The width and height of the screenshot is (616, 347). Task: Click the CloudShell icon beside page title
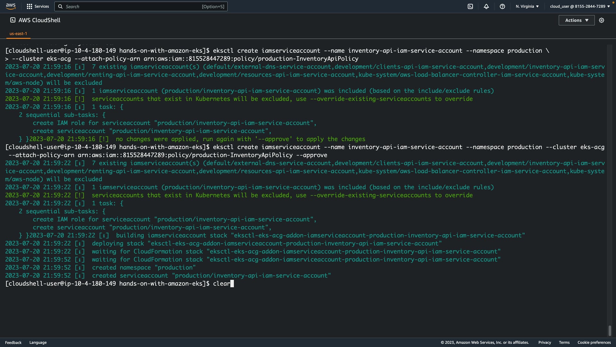13,20
